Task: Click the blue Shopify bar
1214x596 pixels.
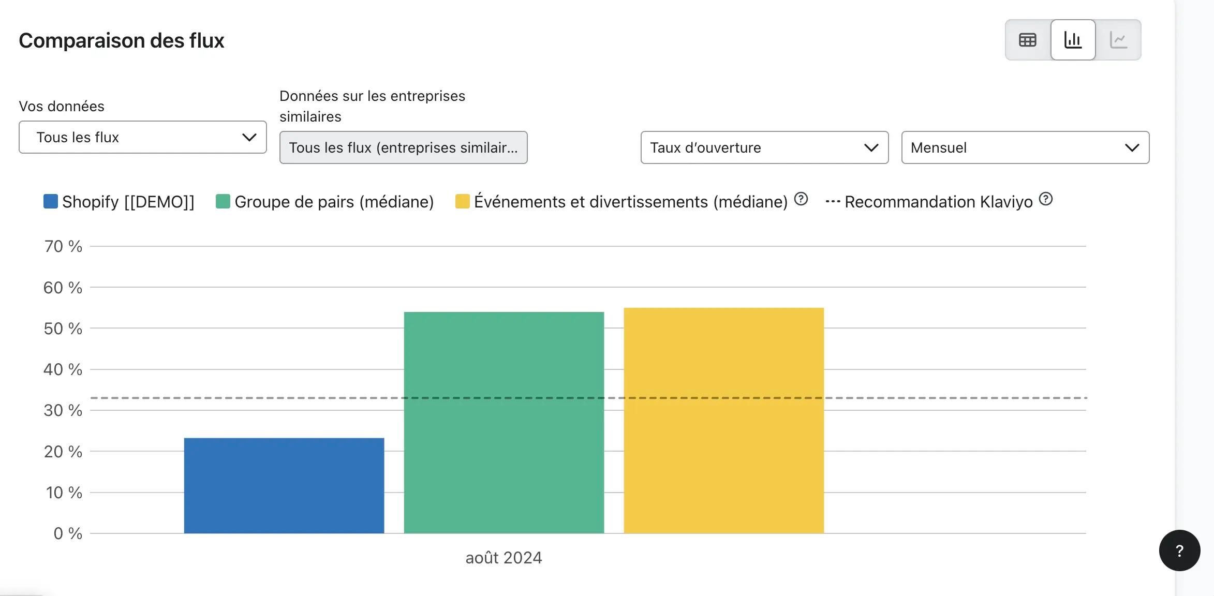Action: [x=284, y=485]
